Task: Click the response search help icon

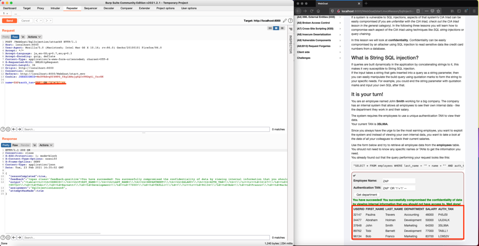Action: [3, 238]
